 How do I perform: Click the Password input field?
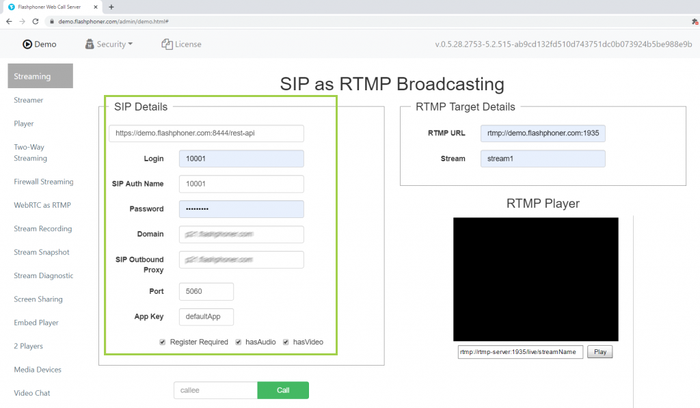pyautogui.click(x=241, y=209)
